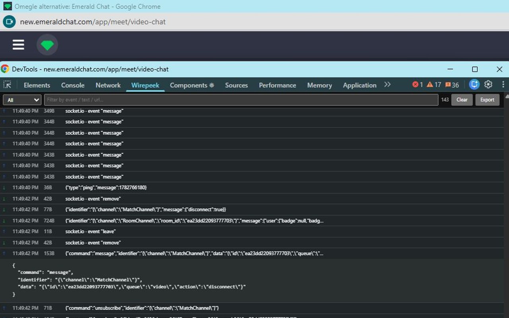Image resolution: width=509 pixels, height=318 pixels.
Task: Select the Wirepeek tab
Action: (145, 85)
